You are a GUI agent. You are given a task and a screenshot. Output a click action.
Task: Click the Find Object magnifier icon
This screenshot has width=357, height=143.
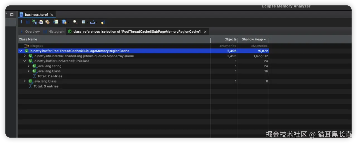pyautogui.click(x=75, y=22)
